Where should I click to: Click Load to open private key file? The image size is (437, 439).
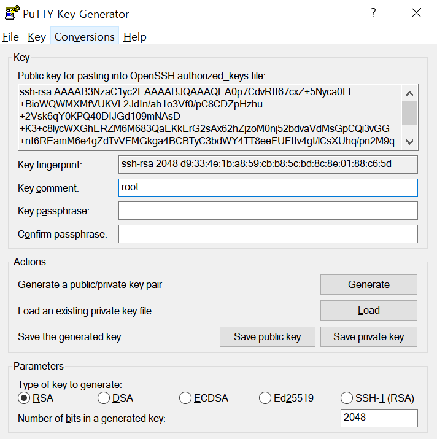tap(368, 311)
